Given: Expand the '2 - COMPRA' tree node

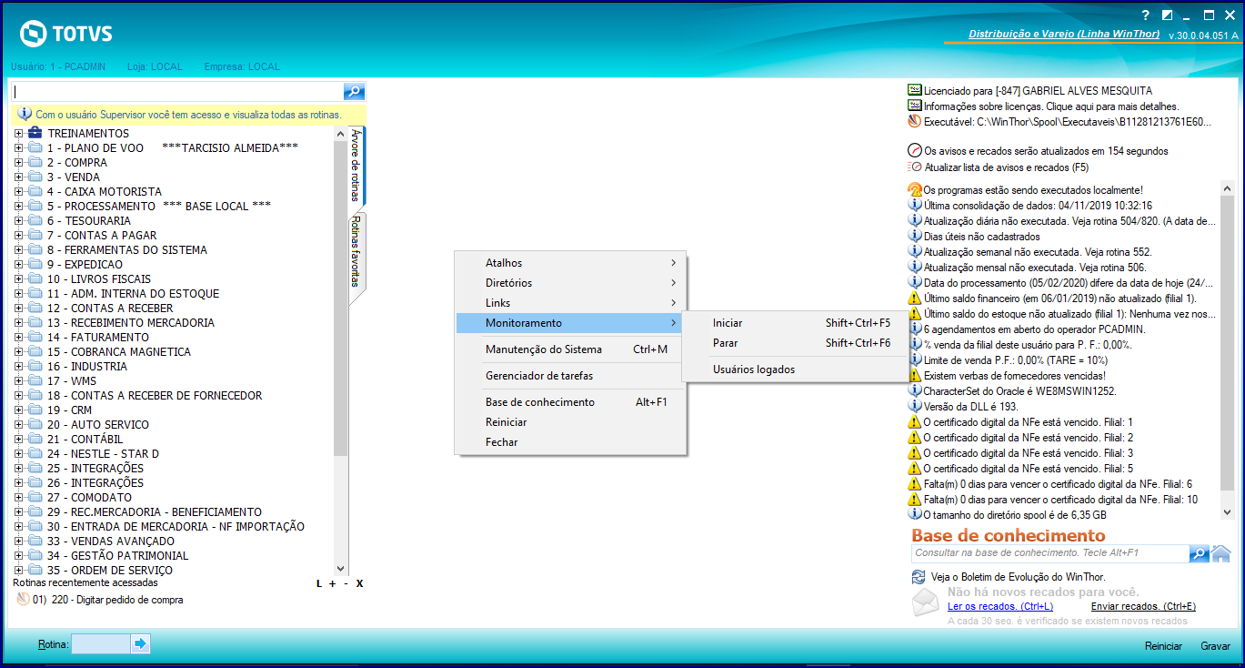Looking at the screenshot, I should coord(18,162).
